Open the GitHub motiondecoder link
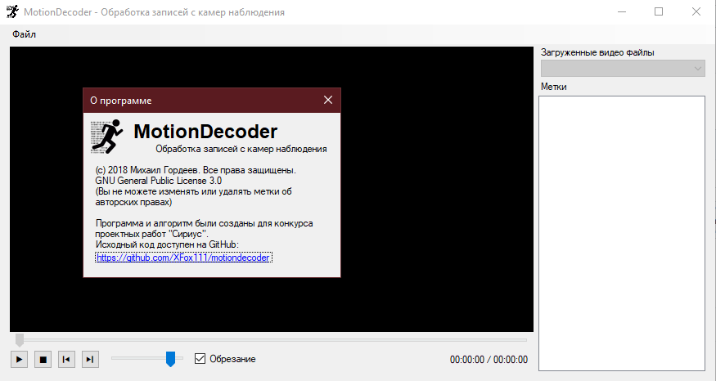Viewport: 716px width, 381px height. tap(182, 258)
